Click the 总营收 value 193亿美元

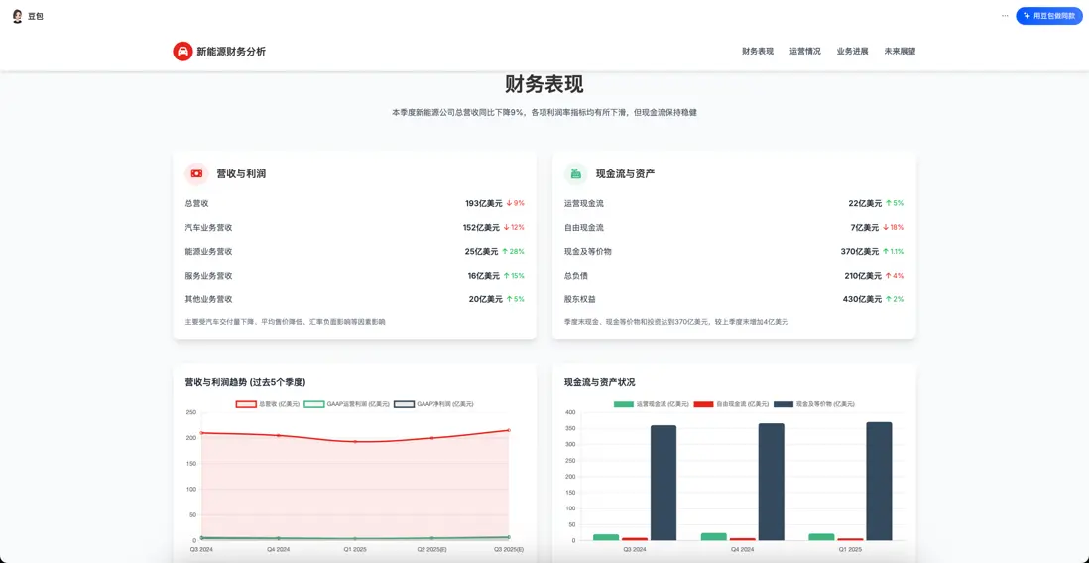483,203
